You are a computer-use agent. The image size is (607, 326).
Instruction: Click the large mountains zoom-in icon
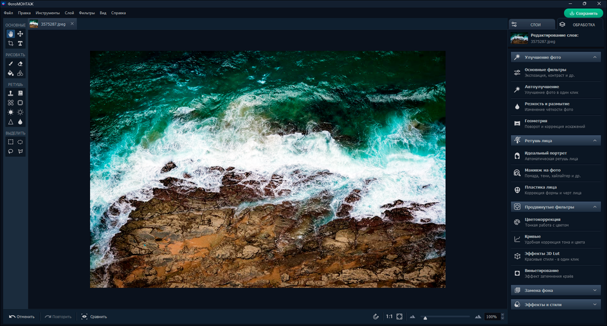click(478, 317)
